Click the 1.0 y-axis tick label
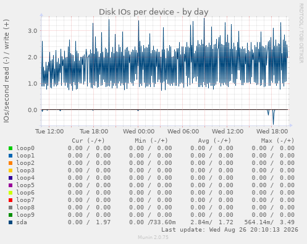 tap(33, 83)
